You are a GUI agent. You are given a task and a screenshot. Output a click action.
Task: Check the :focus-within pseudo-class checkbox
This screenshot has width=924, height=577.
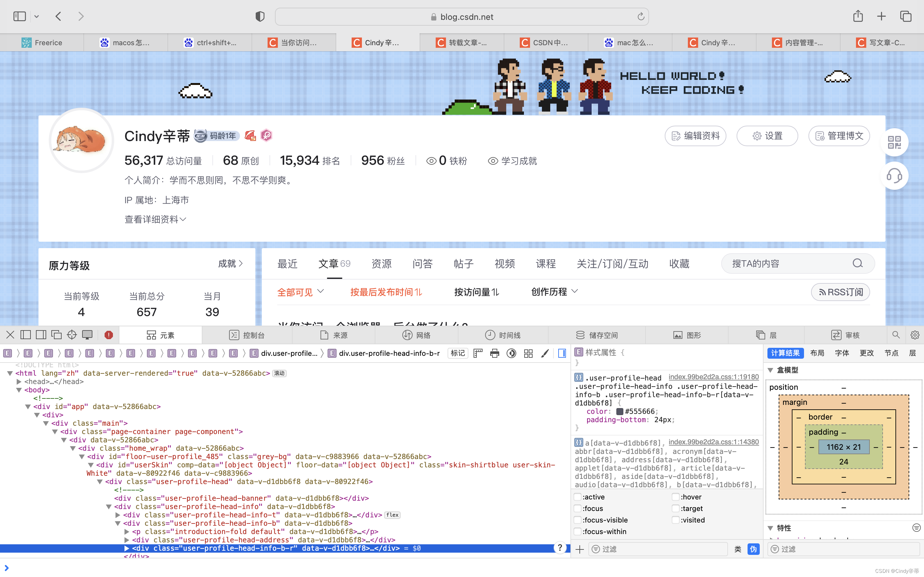[578, 531]
